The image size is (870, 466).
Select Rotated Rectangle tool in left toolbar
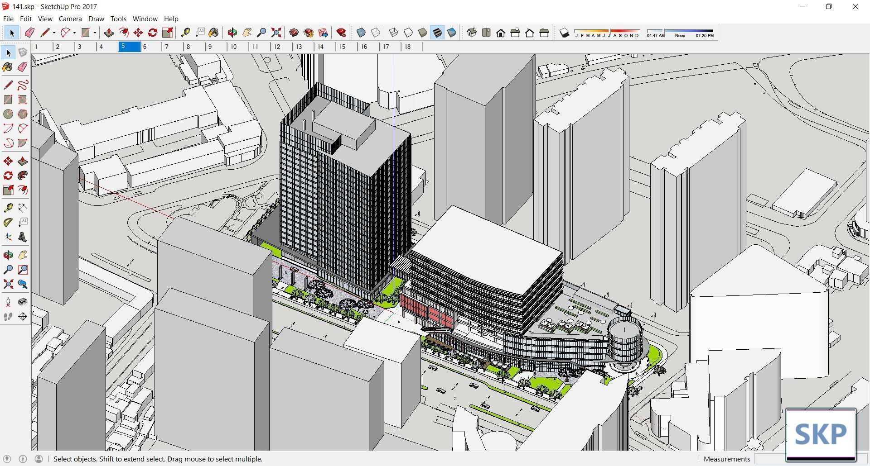pos(23,100)
